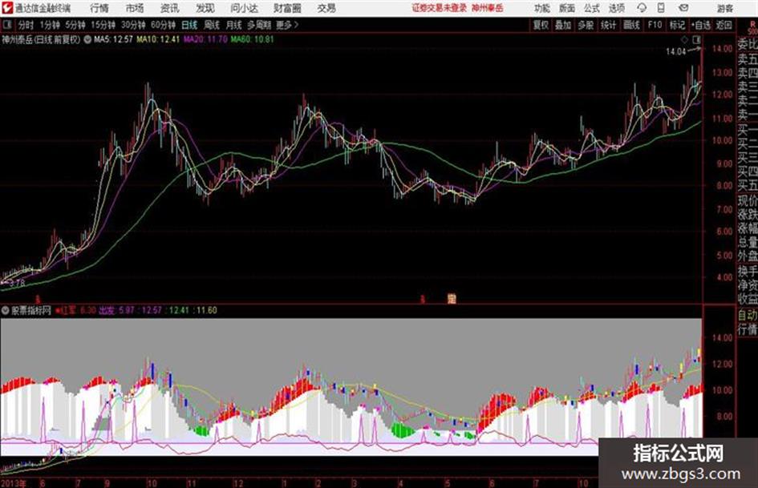
Task: Click the 换手 row in side panel
Action: (x=748, y=271)
